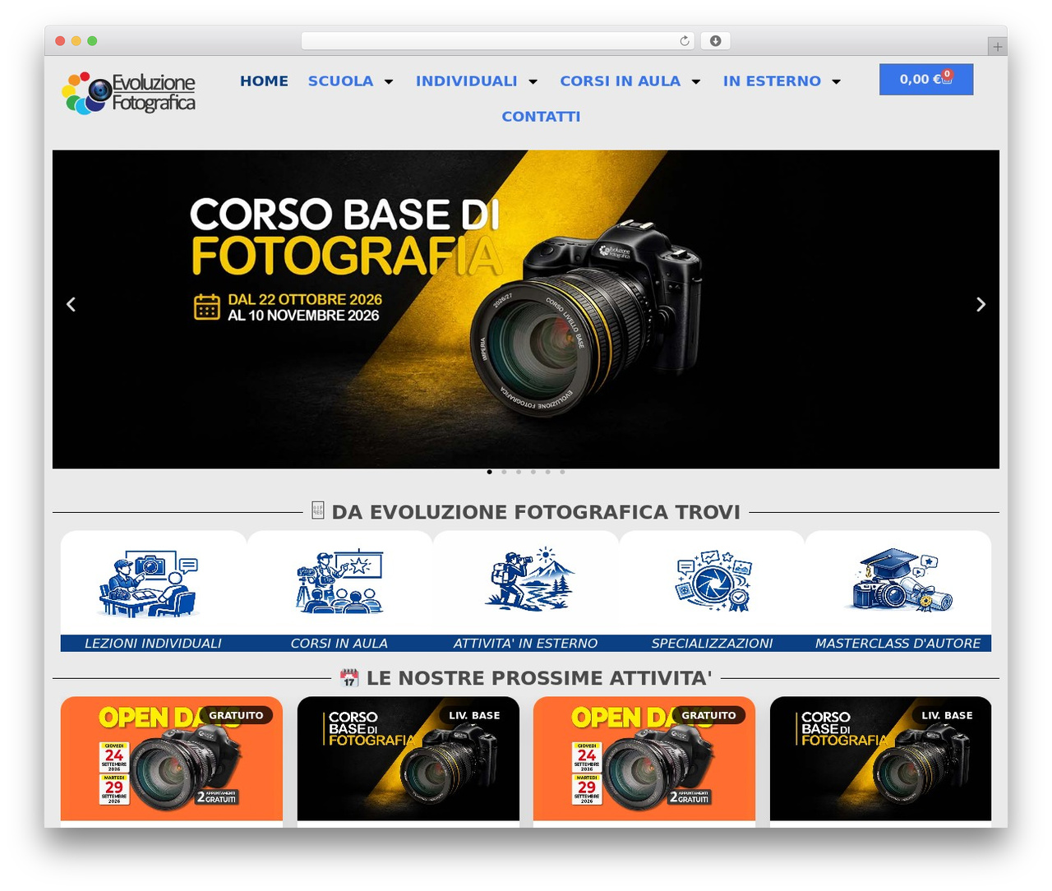Image resolution: width=1052 pixels, height=891 pixels.
Task: Open the CORSI IN AULA label link
Action: coord(339,644)
